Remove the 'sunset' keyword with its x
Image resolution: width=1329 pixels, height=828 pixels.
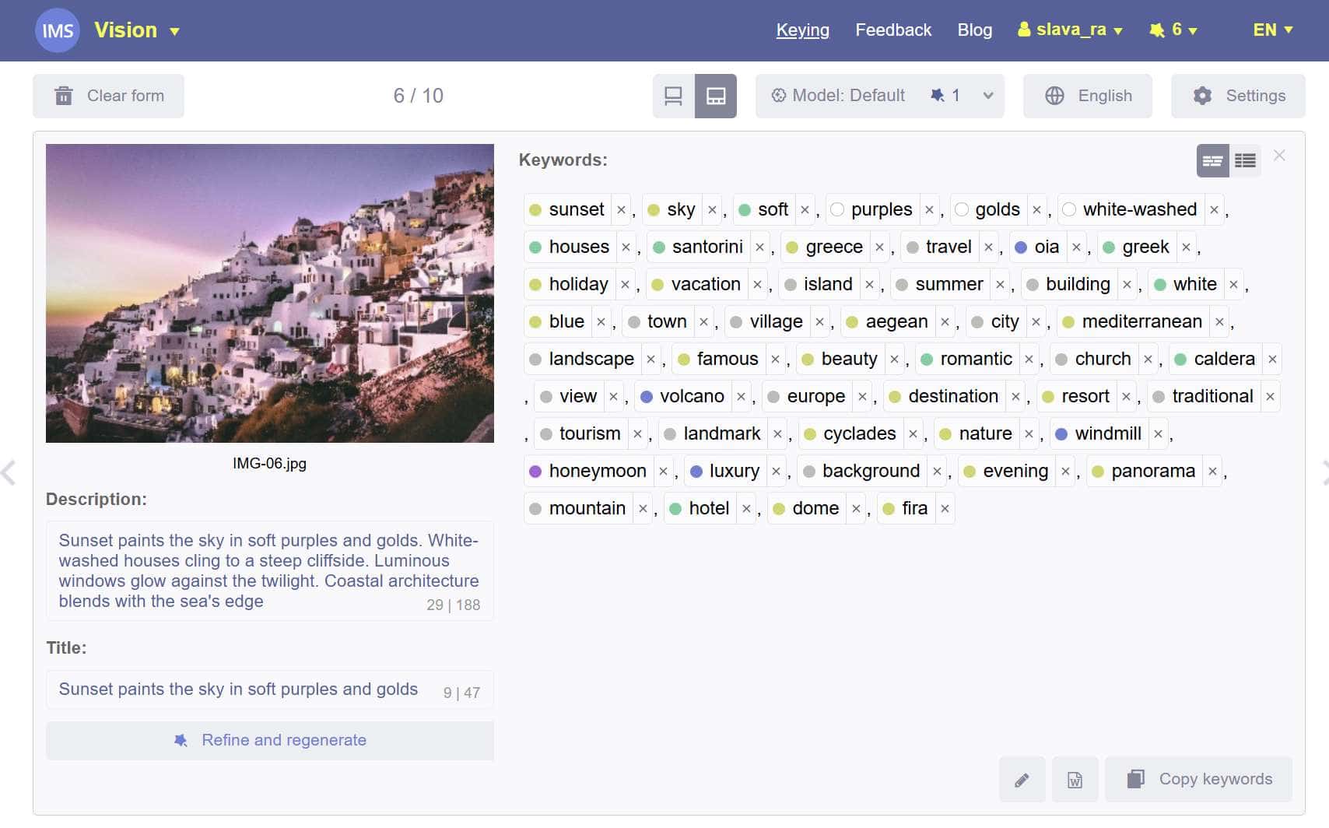621,210
